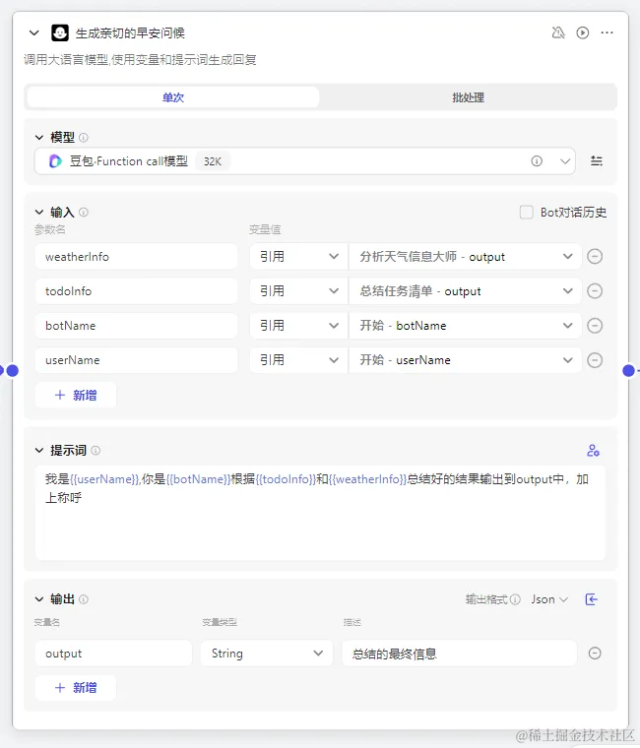This screenshot has width=640, height=748.
Task: Remove the weatherInfo input row
Action: point(595,257)
